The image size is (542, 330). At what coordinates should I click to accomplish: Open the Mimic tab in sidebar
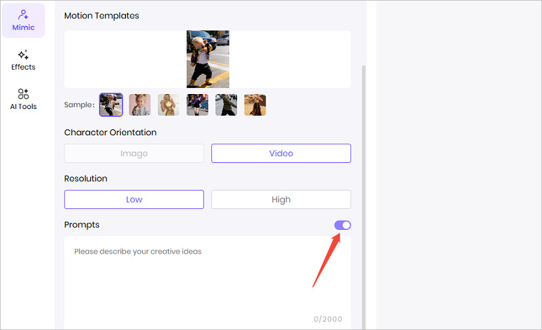[23, 20]
